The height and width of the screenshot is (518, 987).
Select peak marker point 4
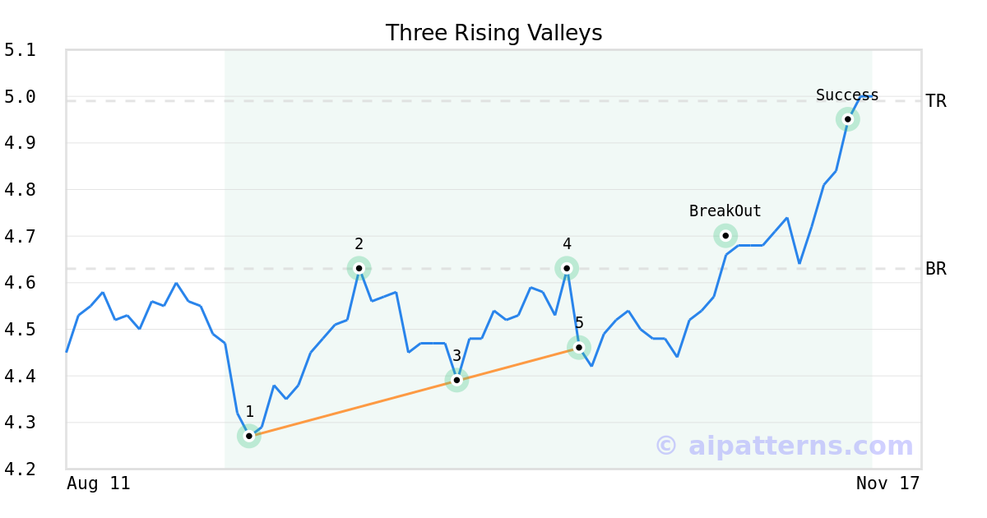tap(567, 268)
